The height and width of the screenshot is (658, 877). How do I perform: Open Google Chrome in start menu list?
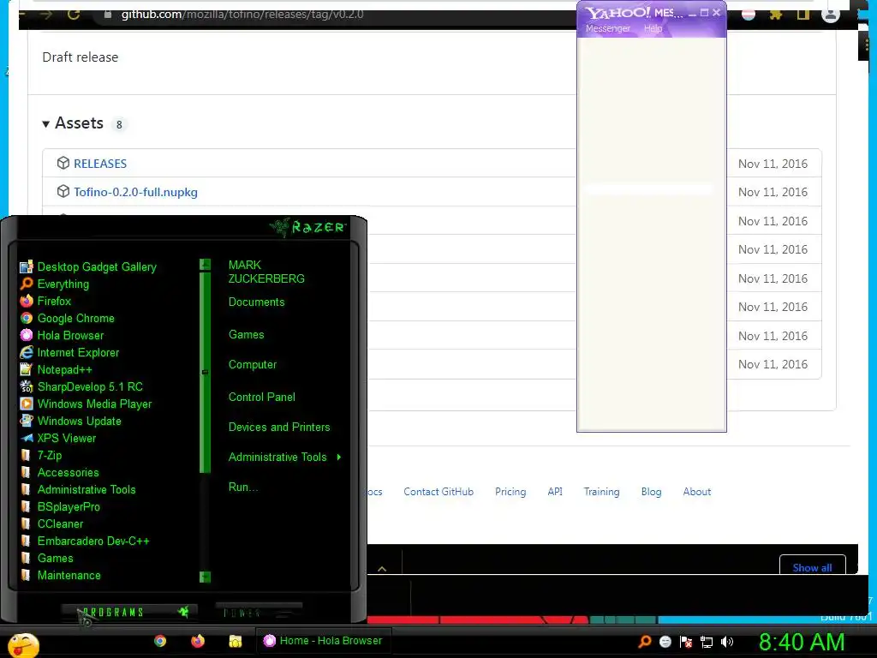coord(67,319)
